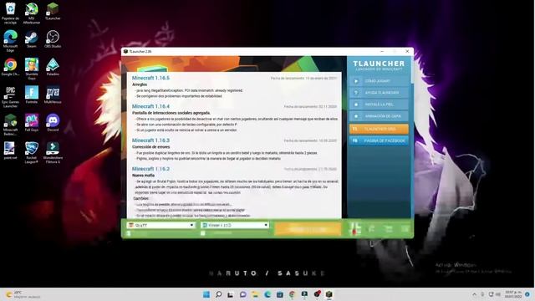Toggle the checkbox under the account dropdown

pyautogui.click(x=129, y=233)
